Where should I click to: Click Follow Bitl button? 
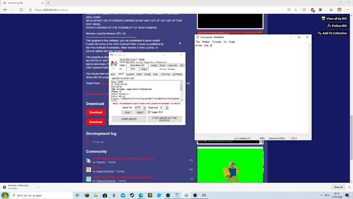(x=337, y=26)
